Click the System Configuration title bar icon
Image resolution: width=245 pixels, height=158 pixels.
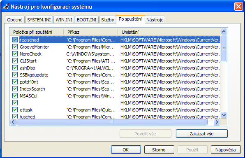point(6,7)
